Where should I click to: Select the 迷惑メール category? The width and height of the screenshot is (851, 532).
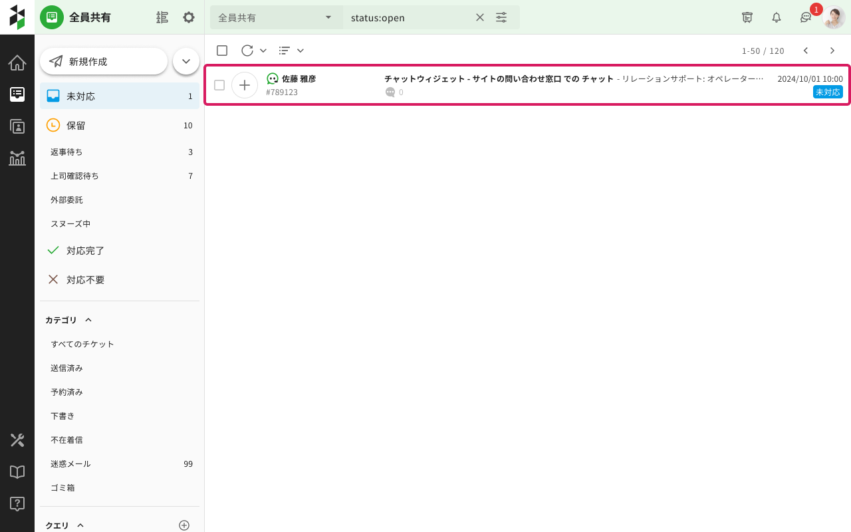coord(70,464)
